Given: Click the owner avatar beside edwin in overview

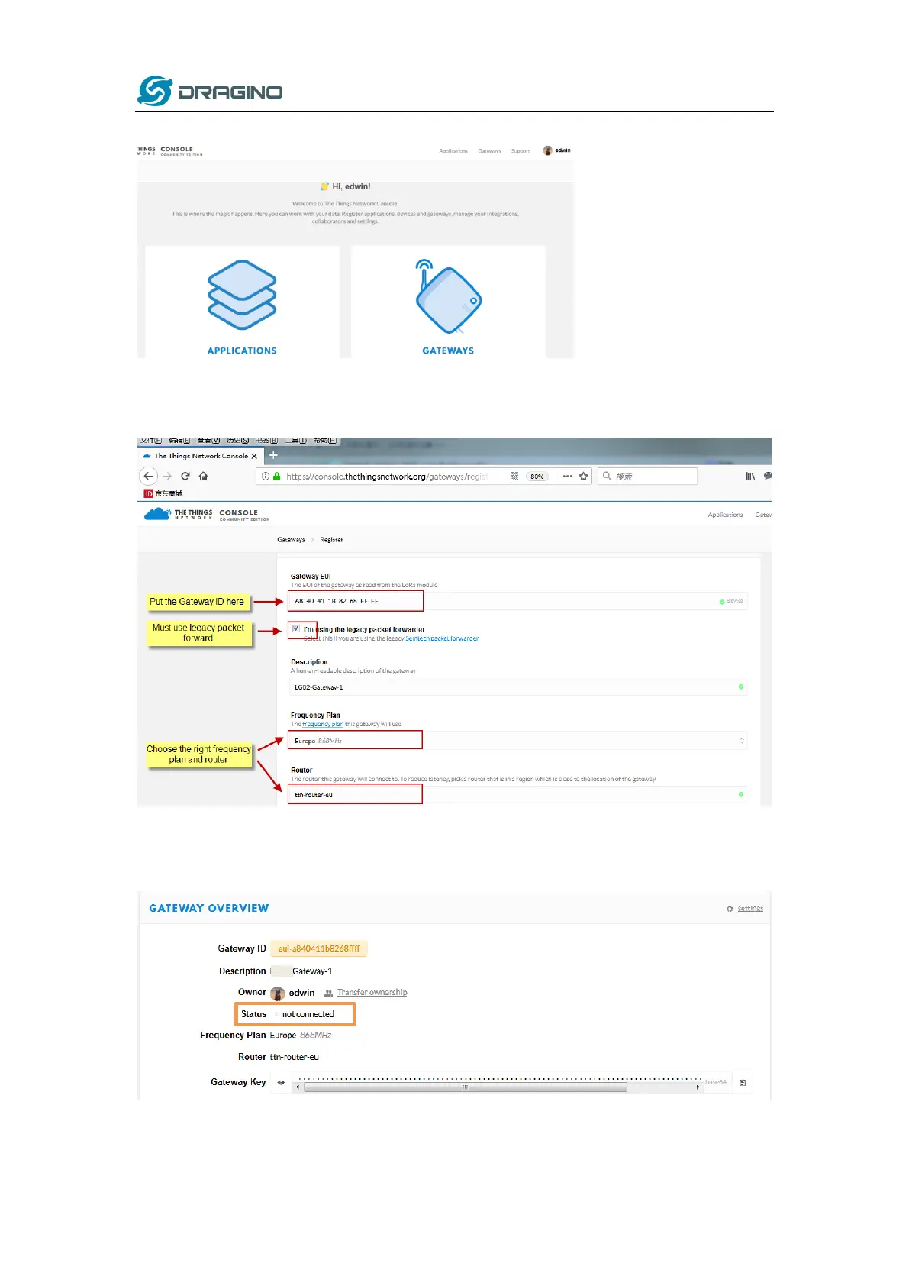Looking at the screenshot, I should click(278, 993).
